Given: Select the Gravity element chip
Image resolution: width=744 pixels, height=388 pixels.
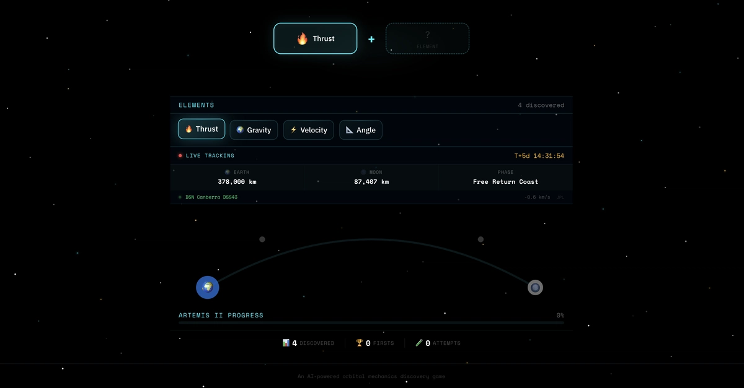Looking at the screenshot, I should [254, 130].
